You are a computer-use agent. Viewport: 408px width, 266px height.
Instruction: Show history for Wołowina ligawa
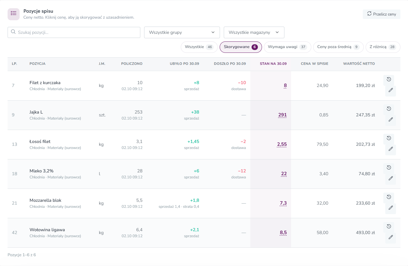[389, 226]
